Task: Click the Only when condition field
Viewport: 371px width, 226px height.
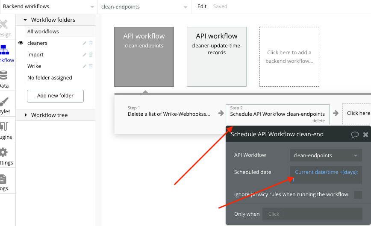Action: [312, 214]
